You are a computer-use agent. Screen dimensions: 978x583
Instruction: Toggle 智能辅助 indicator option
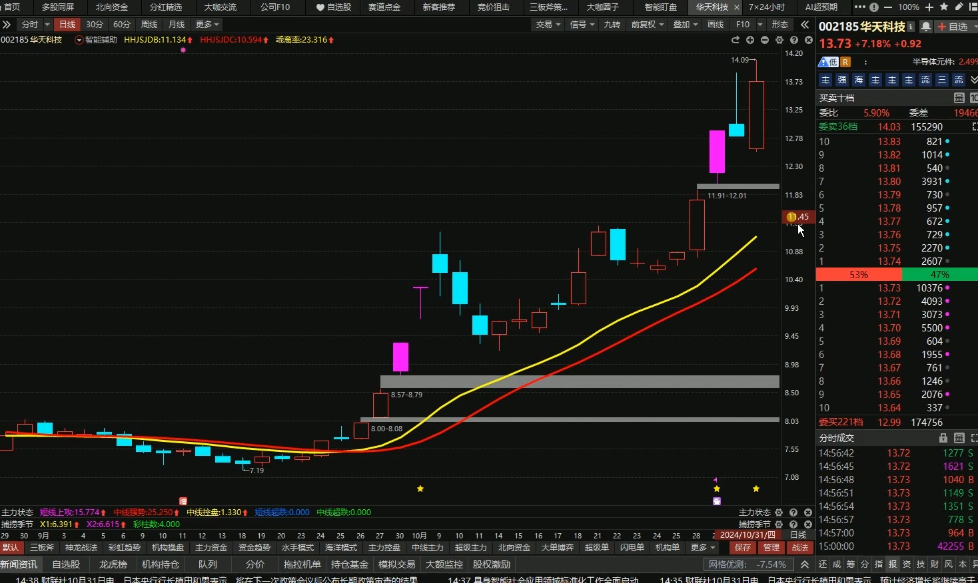(97, 40)
